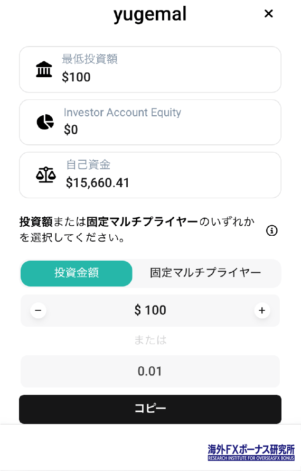Click the $ 100 amount field
This screenshot has height=471, width=301.
[x=150, y=310]
